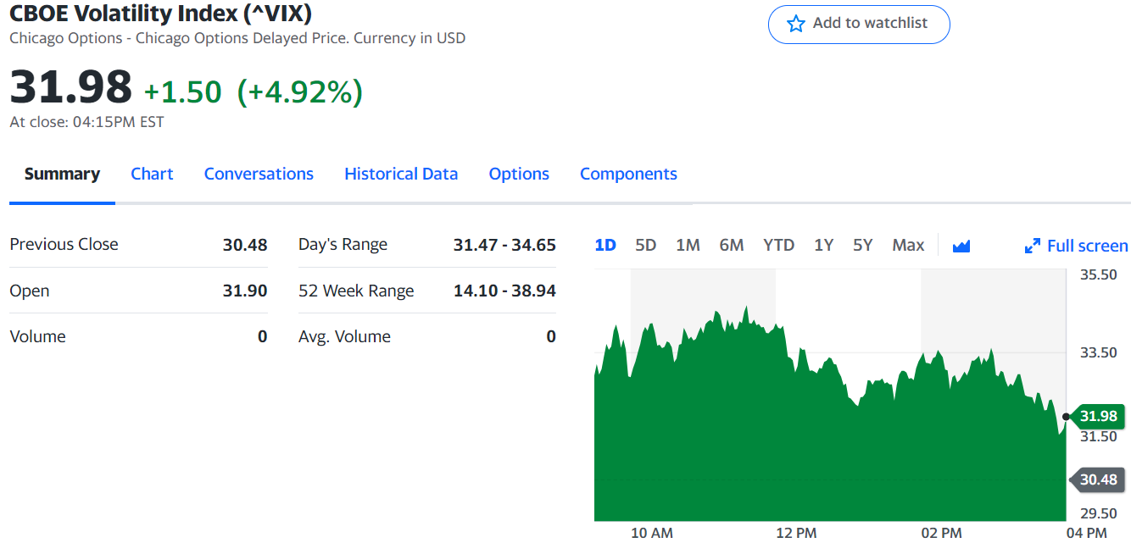Click the 33.50 y-axis label

[1098, 352]
